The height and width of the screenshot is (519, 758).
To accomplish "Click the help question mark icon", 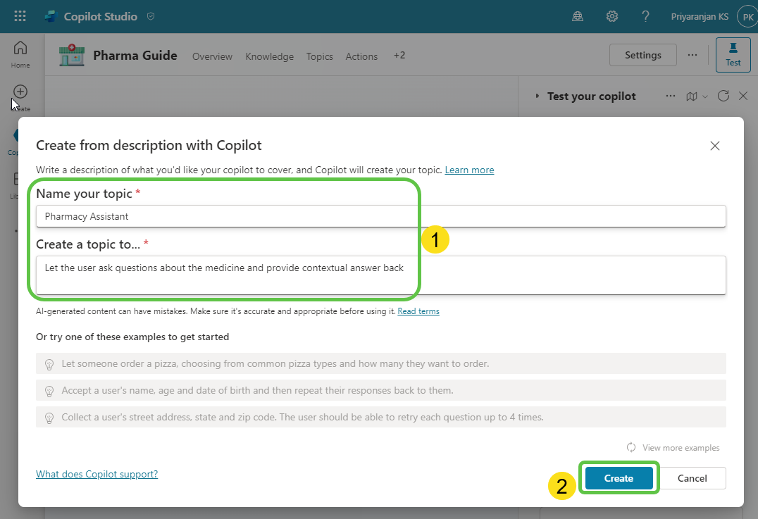I will coord(645,16).
